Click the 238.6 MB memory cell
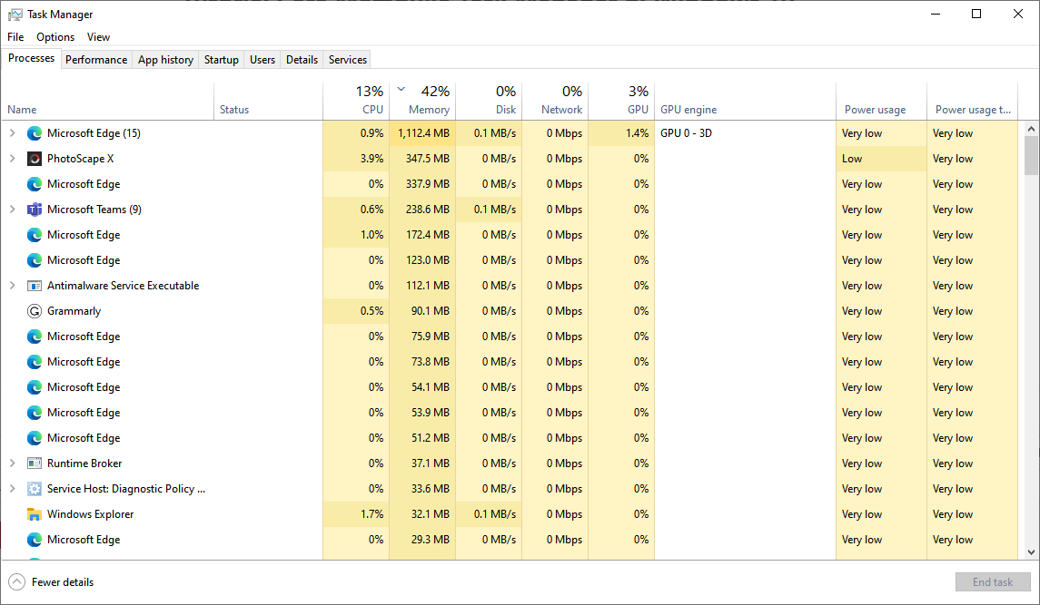Image resolution: width=1040 pixels, height=605 pixels. [422, 210]
